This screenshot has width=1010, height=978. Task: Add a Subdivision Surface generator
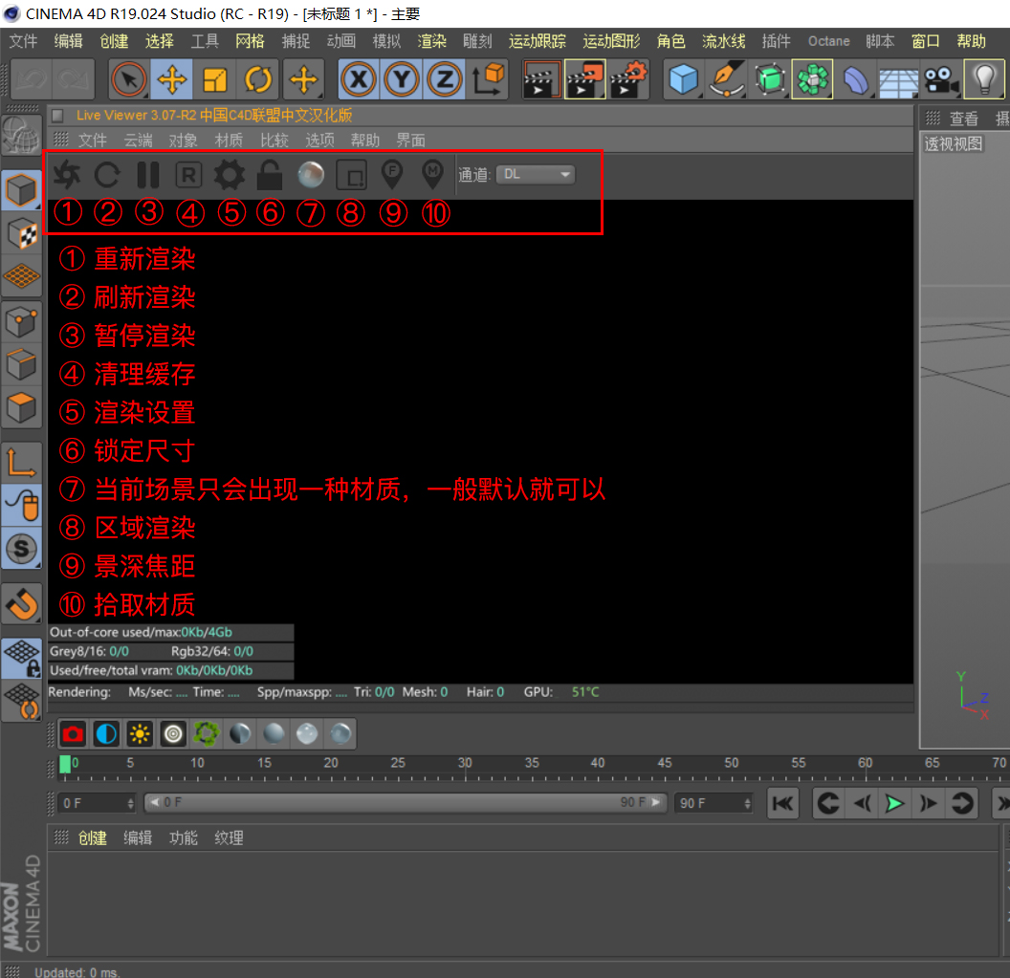tap(770, 80)
